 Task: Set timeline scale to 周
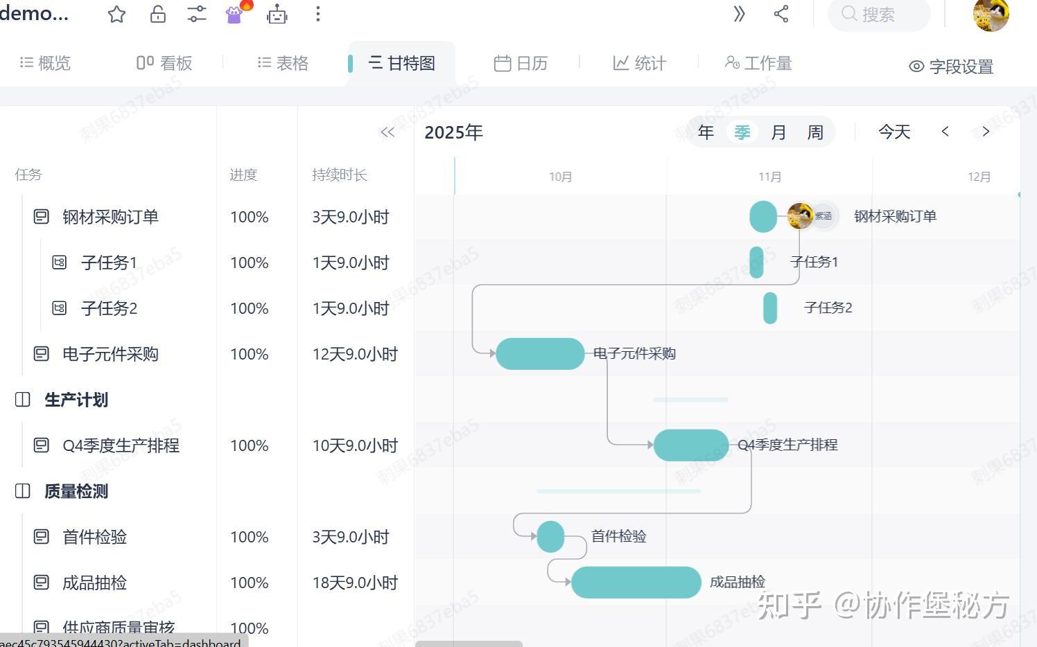(x=815, y=132)
